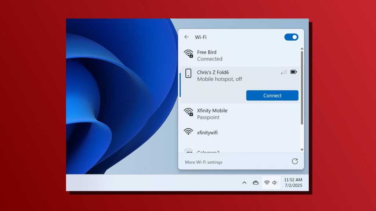
Task: Open the volume icon in the system tray
Action: point(275,182)
